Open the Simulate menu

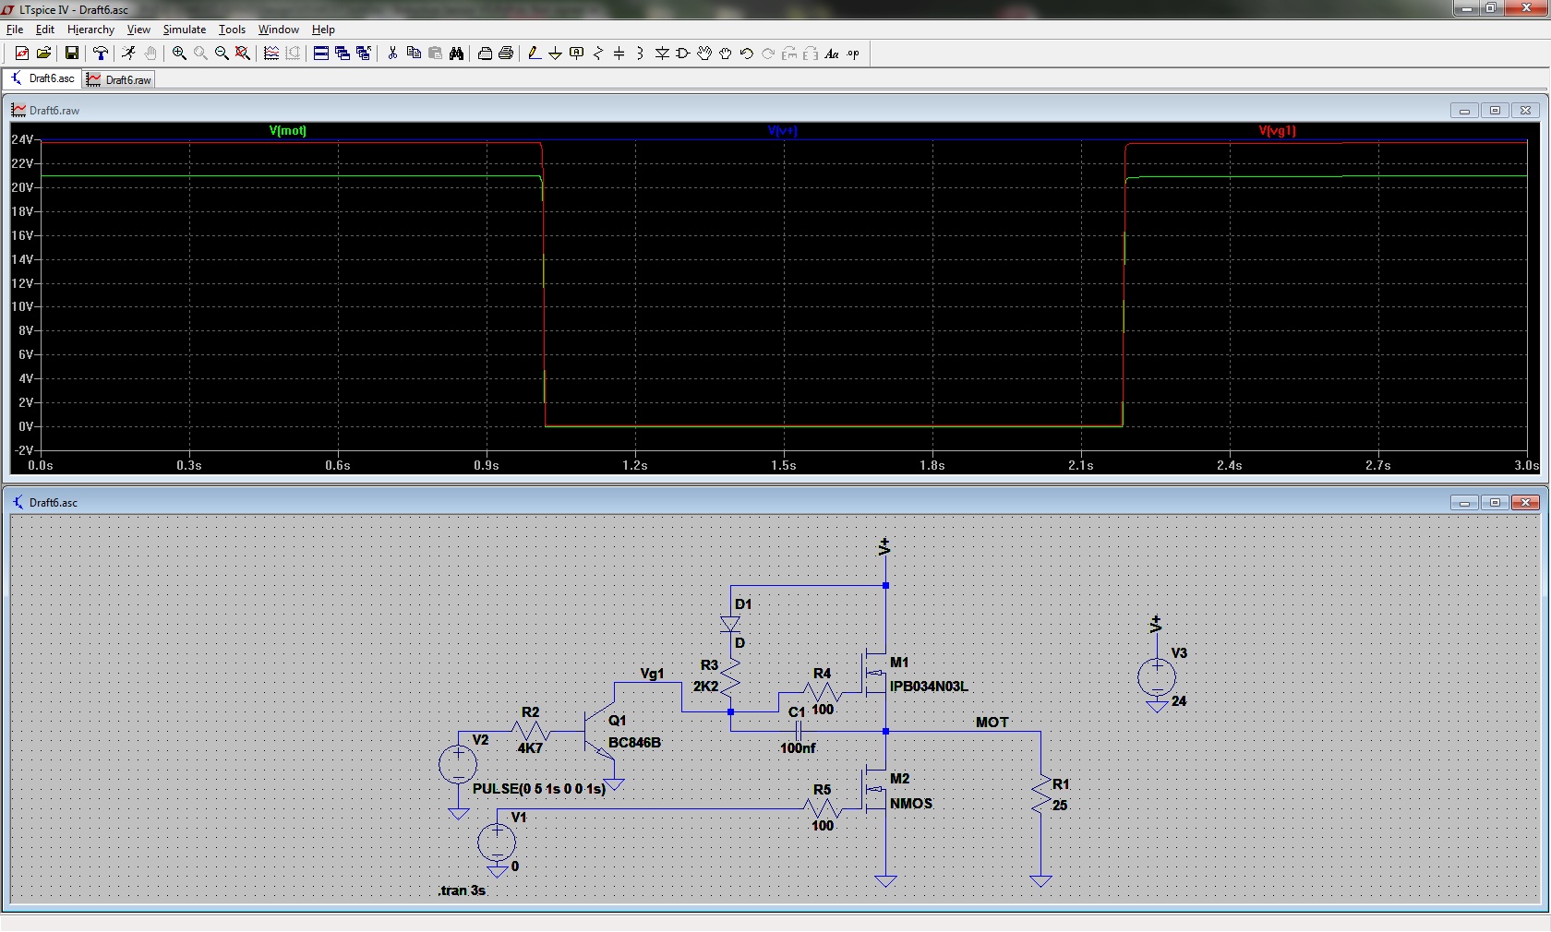pyautogui.click(x=184, y=30)
